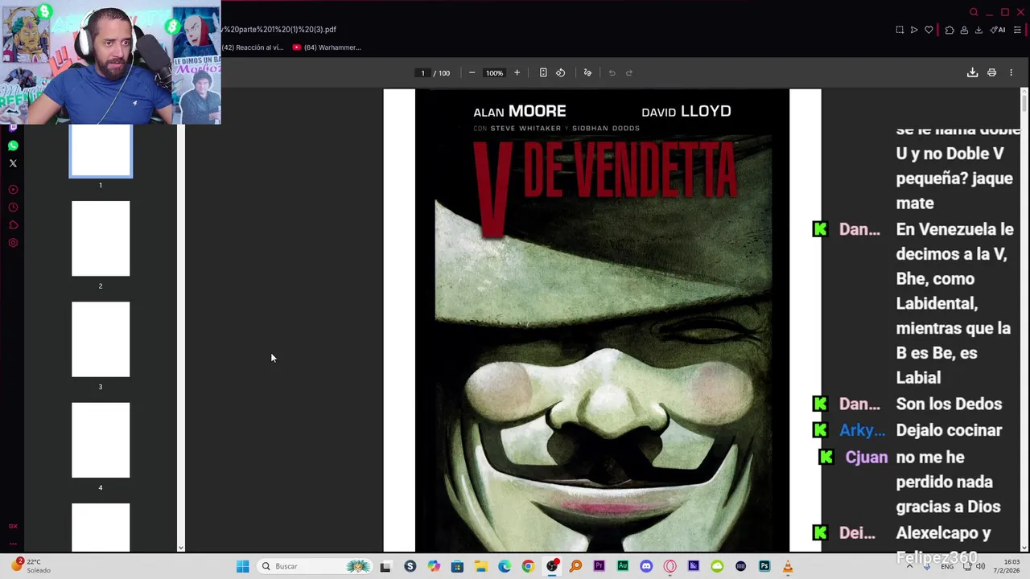
Task: Open the Player icon in Opera sidebar
Action: click(x=13, y=190)
